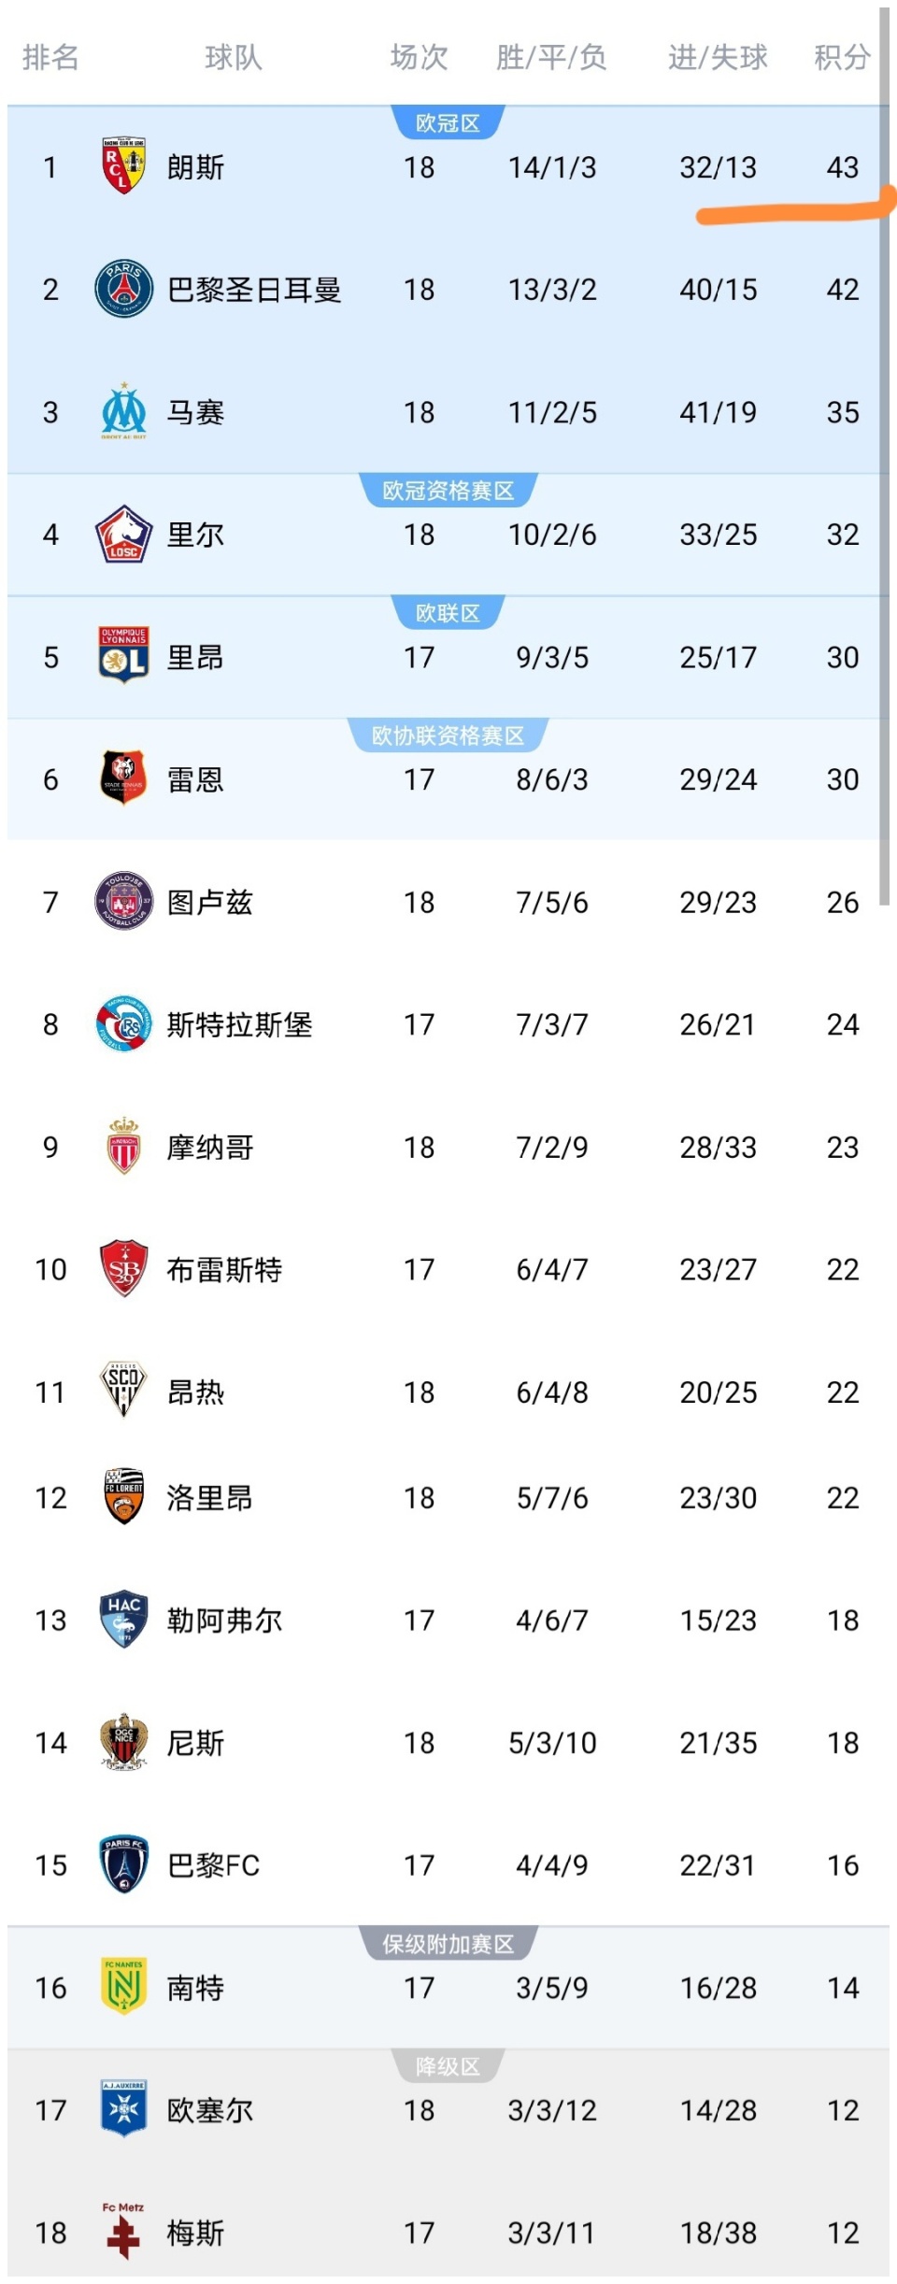Open team name 巴黎圣日耳曼

253,290
